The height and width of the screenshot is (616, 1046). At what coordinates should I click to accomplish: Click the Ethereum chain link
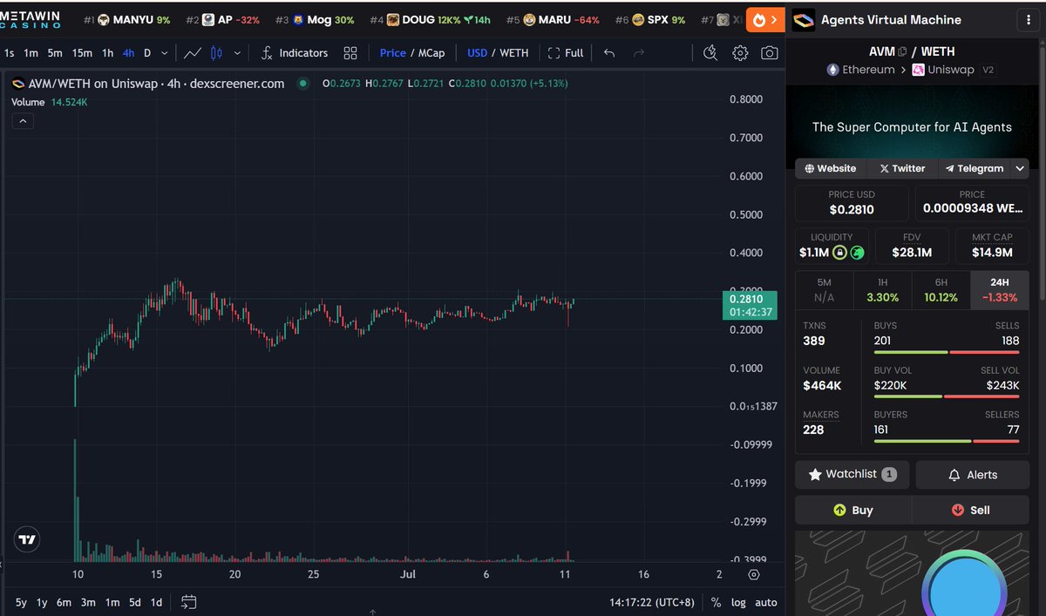[x=861, y=70]
